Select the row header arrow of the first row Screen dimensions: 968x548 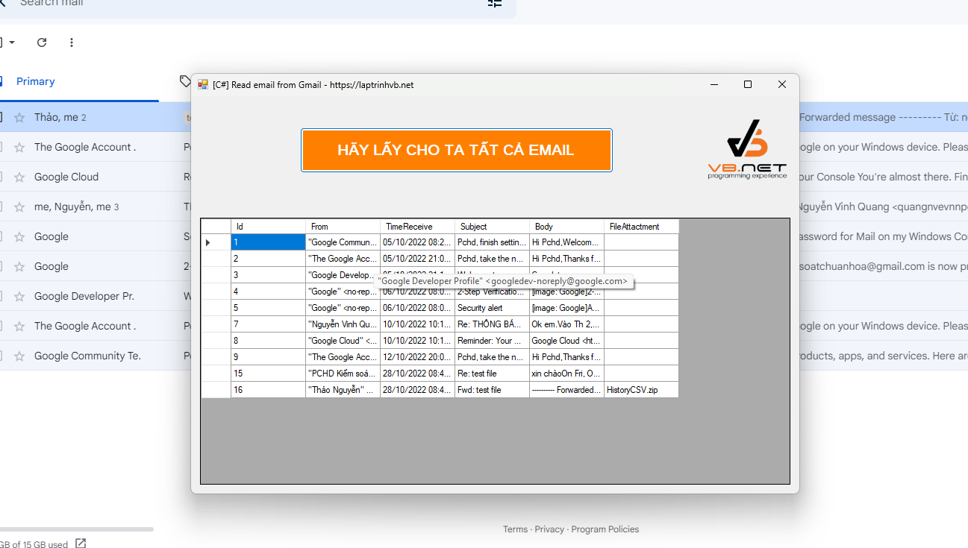click(x=216, y=242)
